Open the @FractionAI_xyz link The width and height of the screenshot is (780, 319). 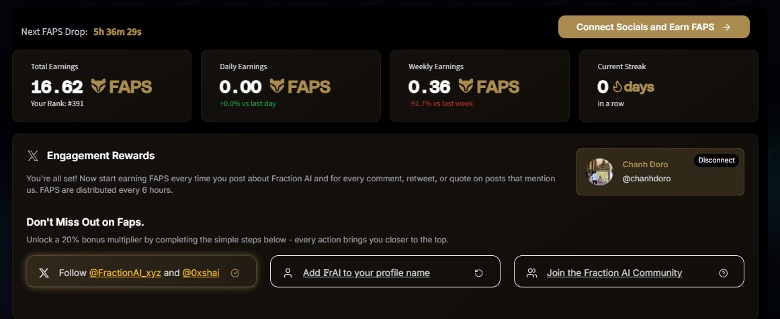[x=125, y=273]
